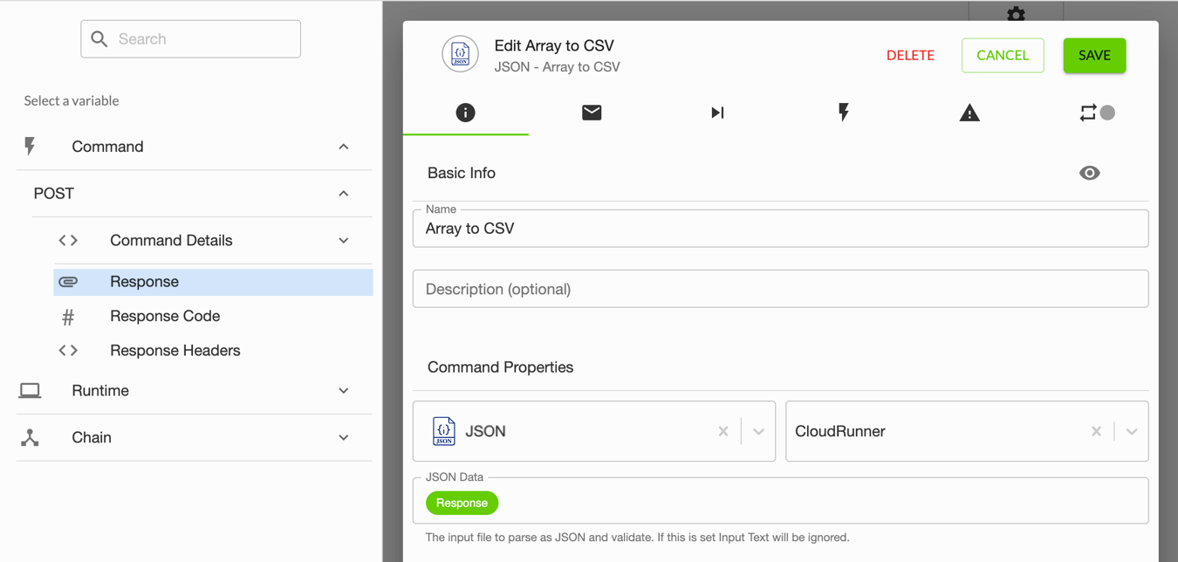Select the Response variable row
Screen dimensions: 1178x562
click(213, 282)
